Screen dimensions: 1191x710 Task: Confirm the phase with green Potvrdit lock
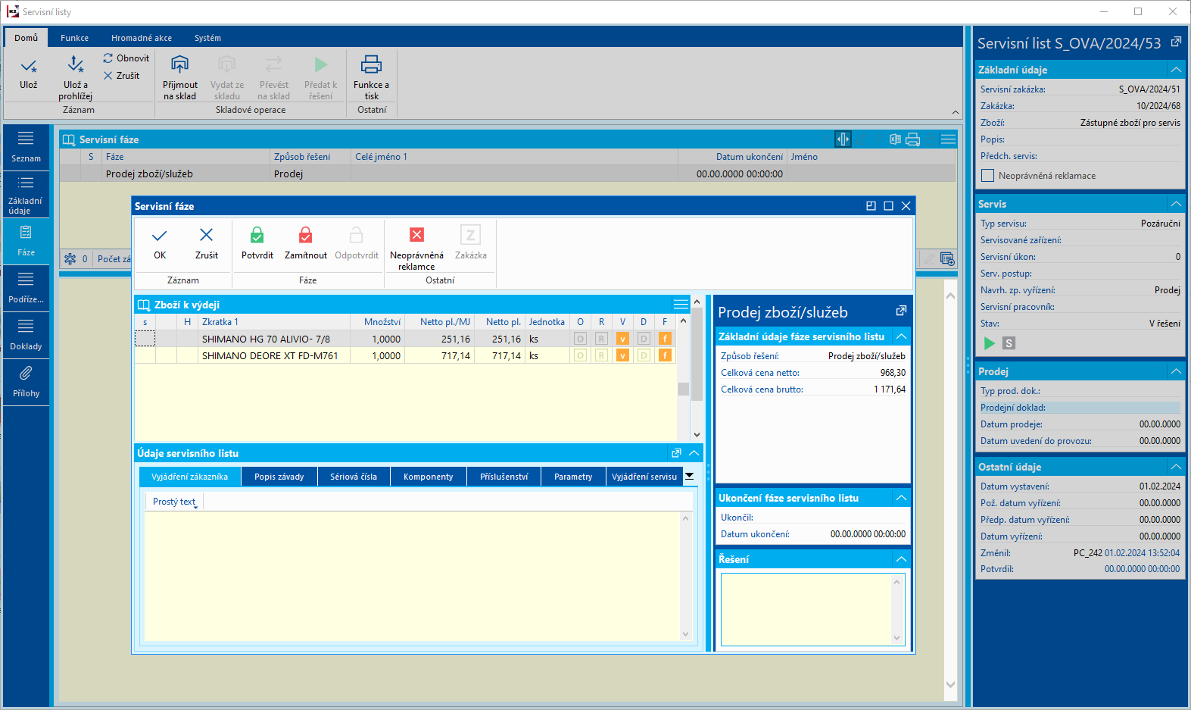pyautogui.click(x=257, y=235)
